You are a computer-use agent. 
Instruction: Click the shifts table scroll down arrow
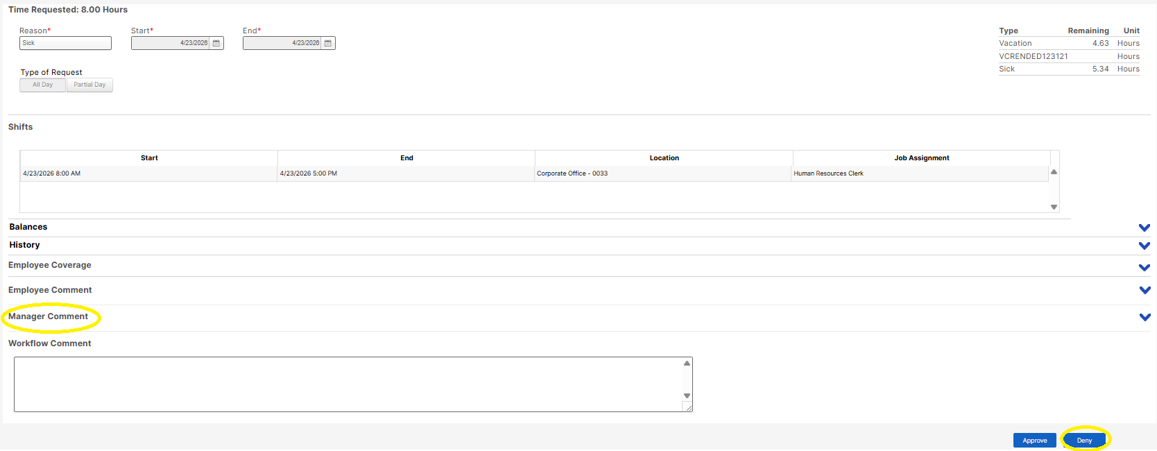1054,207
